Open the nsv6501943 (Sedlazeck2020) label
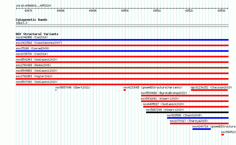The height and width of the screenshot is (145, 236). (37, 59)
